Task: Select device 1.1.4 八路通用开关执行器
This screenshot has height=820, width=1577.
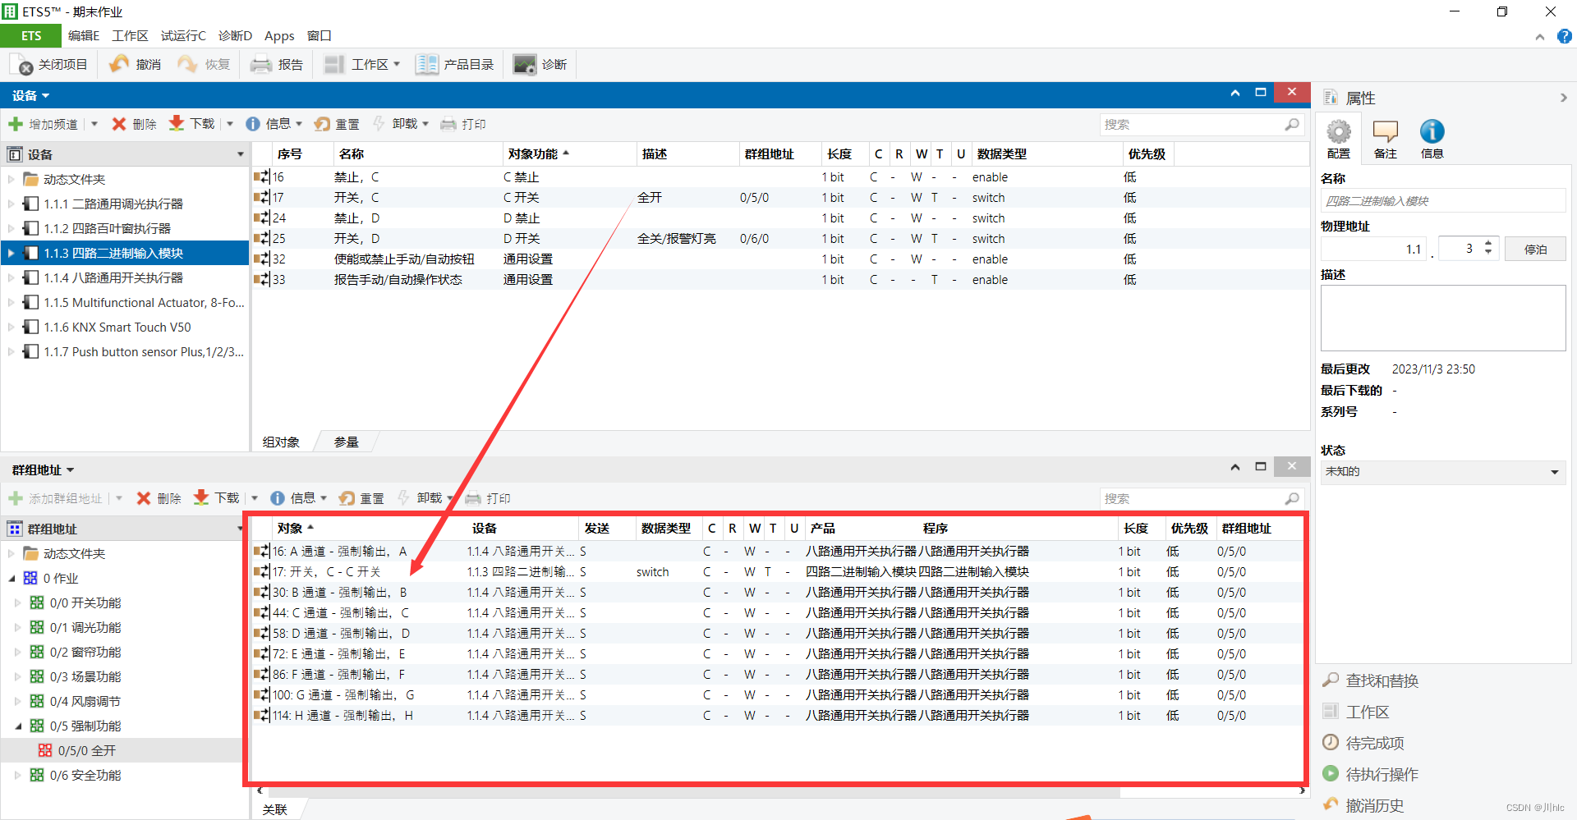Action: (x=113, y=278)
